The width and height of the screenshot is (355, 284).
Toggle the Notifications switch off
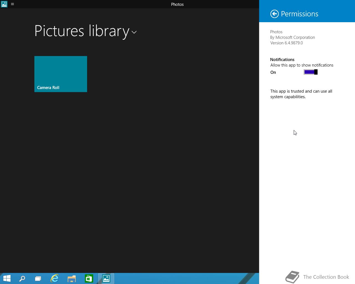tap(311, 72)
